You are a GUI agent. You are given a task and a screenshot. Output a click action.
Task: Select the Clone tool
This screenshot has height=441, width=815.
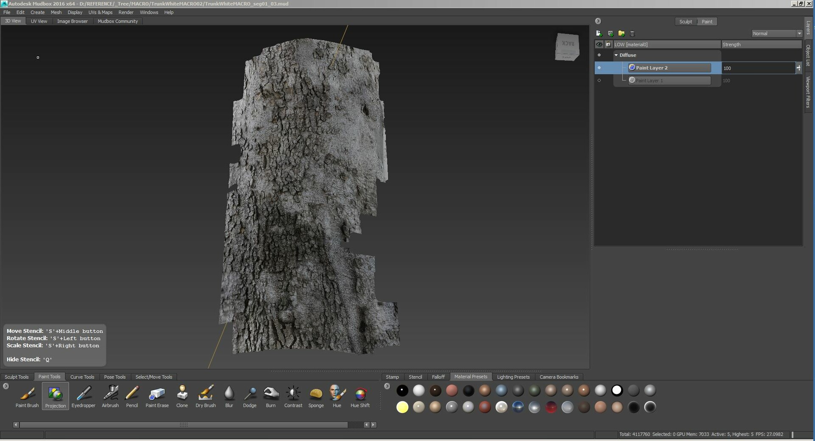(182, 396)
